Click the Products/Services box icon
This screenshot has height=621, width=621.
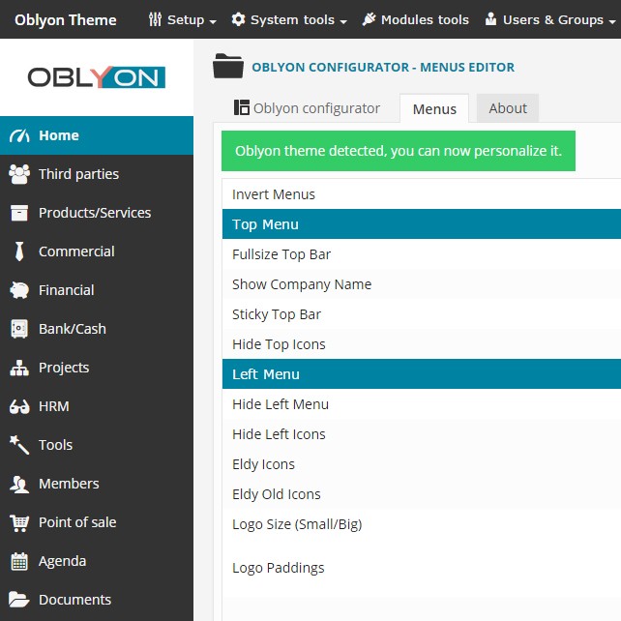coord(19,213)
